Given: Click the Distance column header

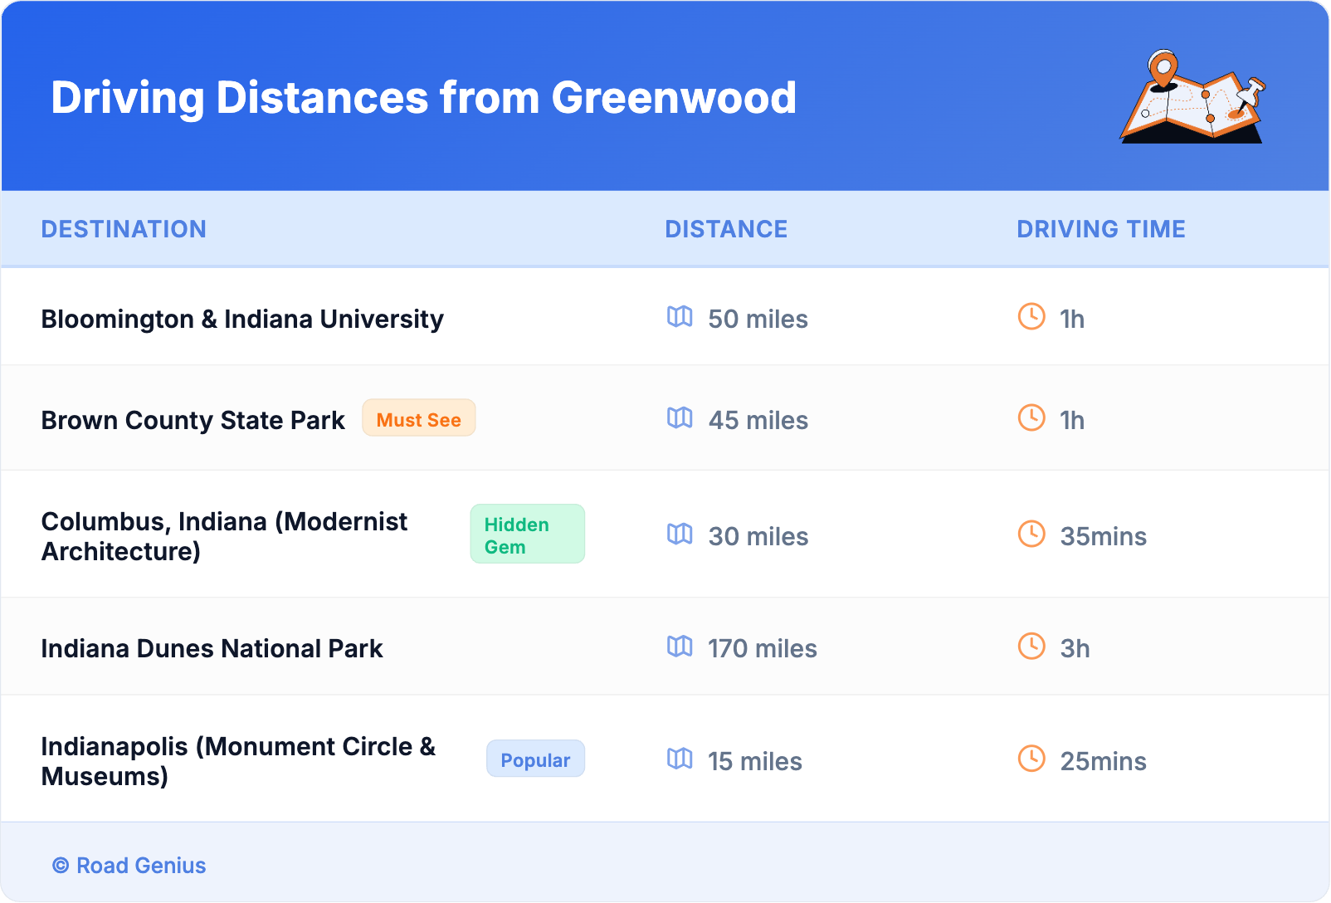Looking at the screenshot, I should pos(726,229).
